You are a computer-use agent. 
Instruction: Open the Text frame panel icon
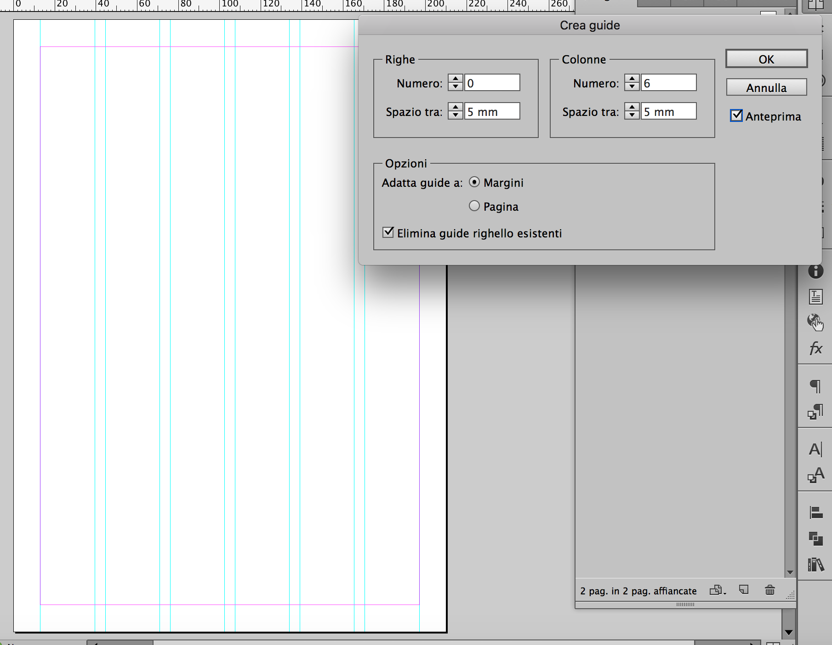[815, 296]
